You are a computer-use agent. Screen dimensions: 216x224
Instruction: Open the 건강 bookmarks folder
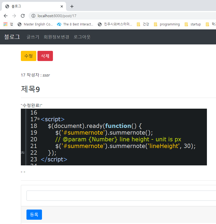pyautogui.click(x=143, y=24)
